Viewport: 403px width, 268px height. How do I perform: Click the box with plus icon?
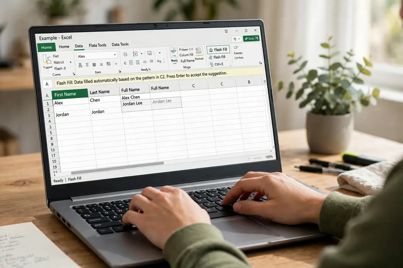[135, 54]
